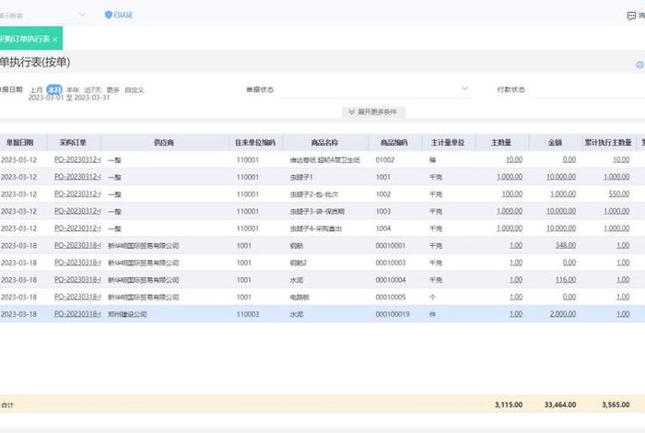Click the 商品名称 column header
The height and width of the screenshot is (433, 645).
[x=325, y=143]
